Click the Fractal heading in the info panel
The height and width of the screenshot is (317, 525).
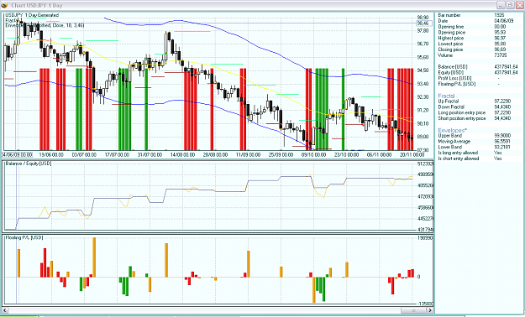tap(446, 96)
